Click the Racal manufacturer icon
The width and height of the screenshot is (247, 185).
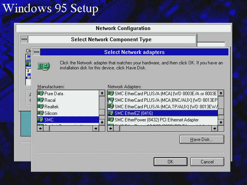pyautogui.click(x=40, y=100)
